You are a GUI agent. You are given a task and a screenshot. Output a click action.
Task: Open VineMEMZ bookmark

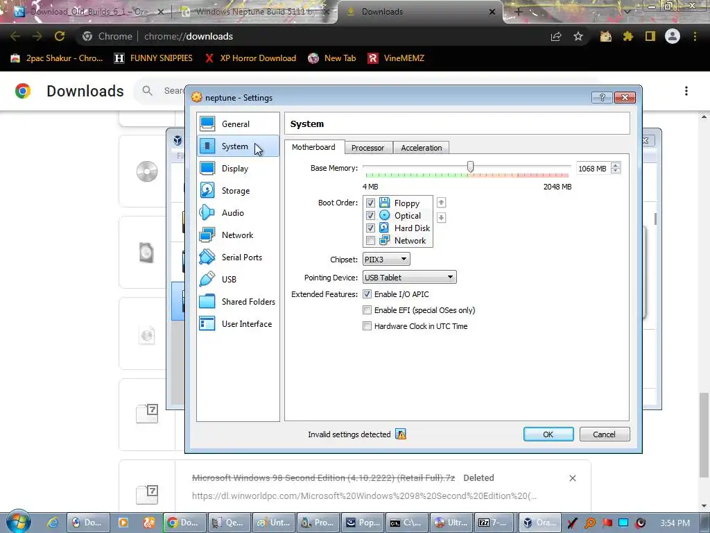[x=396, y=58]
